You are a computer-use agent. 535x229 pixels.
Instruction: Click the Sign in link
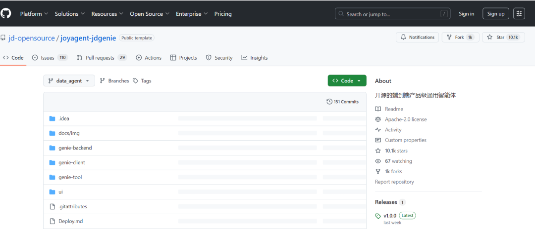point(467,14)
